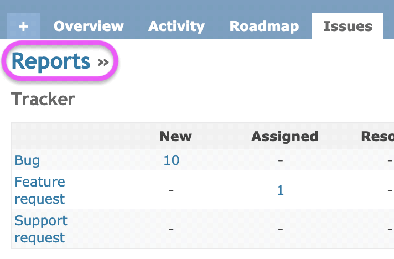Click the dash in Bug's Assigned cell
This screenshot has width=394, height=259.
pyautogui.click(x=281, y=160)
